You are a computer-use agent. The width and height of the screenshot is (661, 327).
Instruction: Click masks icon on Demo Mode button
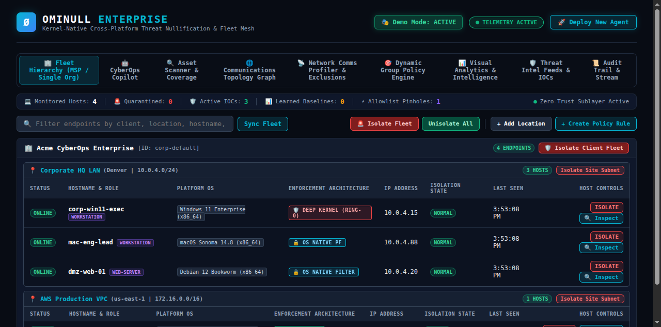click(x=385, y=22)
